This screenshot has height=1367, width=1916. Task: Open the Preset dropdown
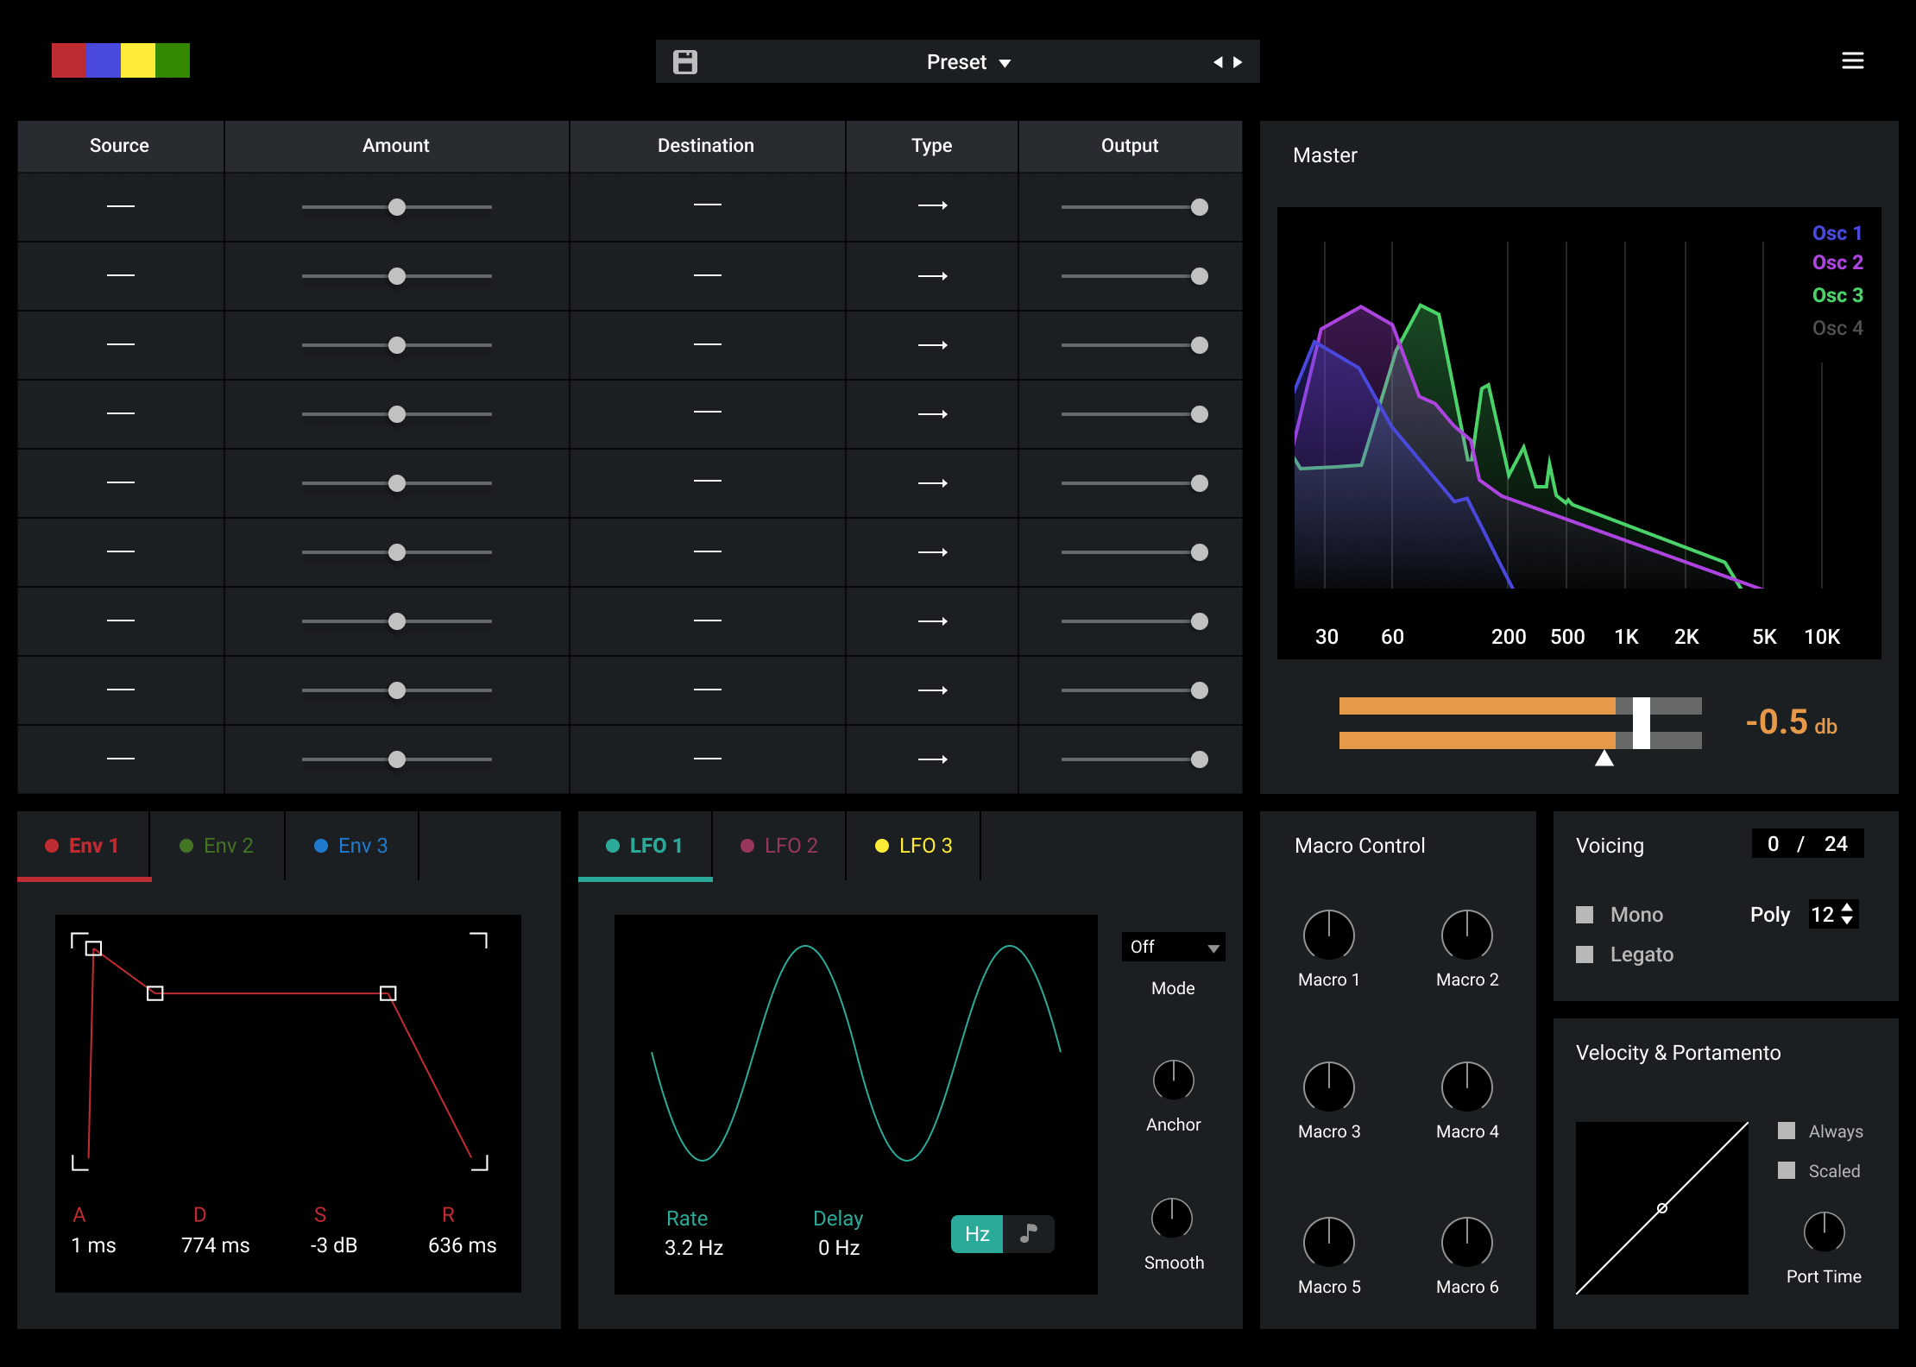pyautogui.click(x=968, y=62)
